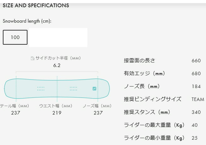Click the TEAM binding size value
The height and width of the screenshot is (145, 206).
pos(198,99)
